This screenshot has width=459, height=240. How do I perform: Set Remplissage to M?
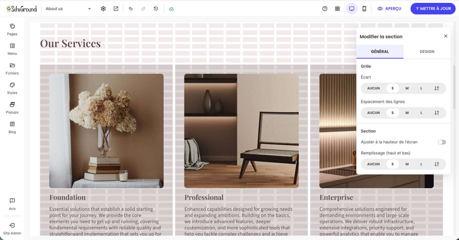coord(407,164)
